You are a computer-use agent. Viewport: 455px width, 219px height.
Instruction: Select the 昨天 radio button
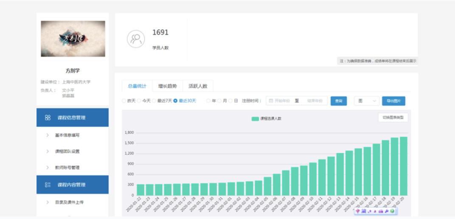(124, 101)
